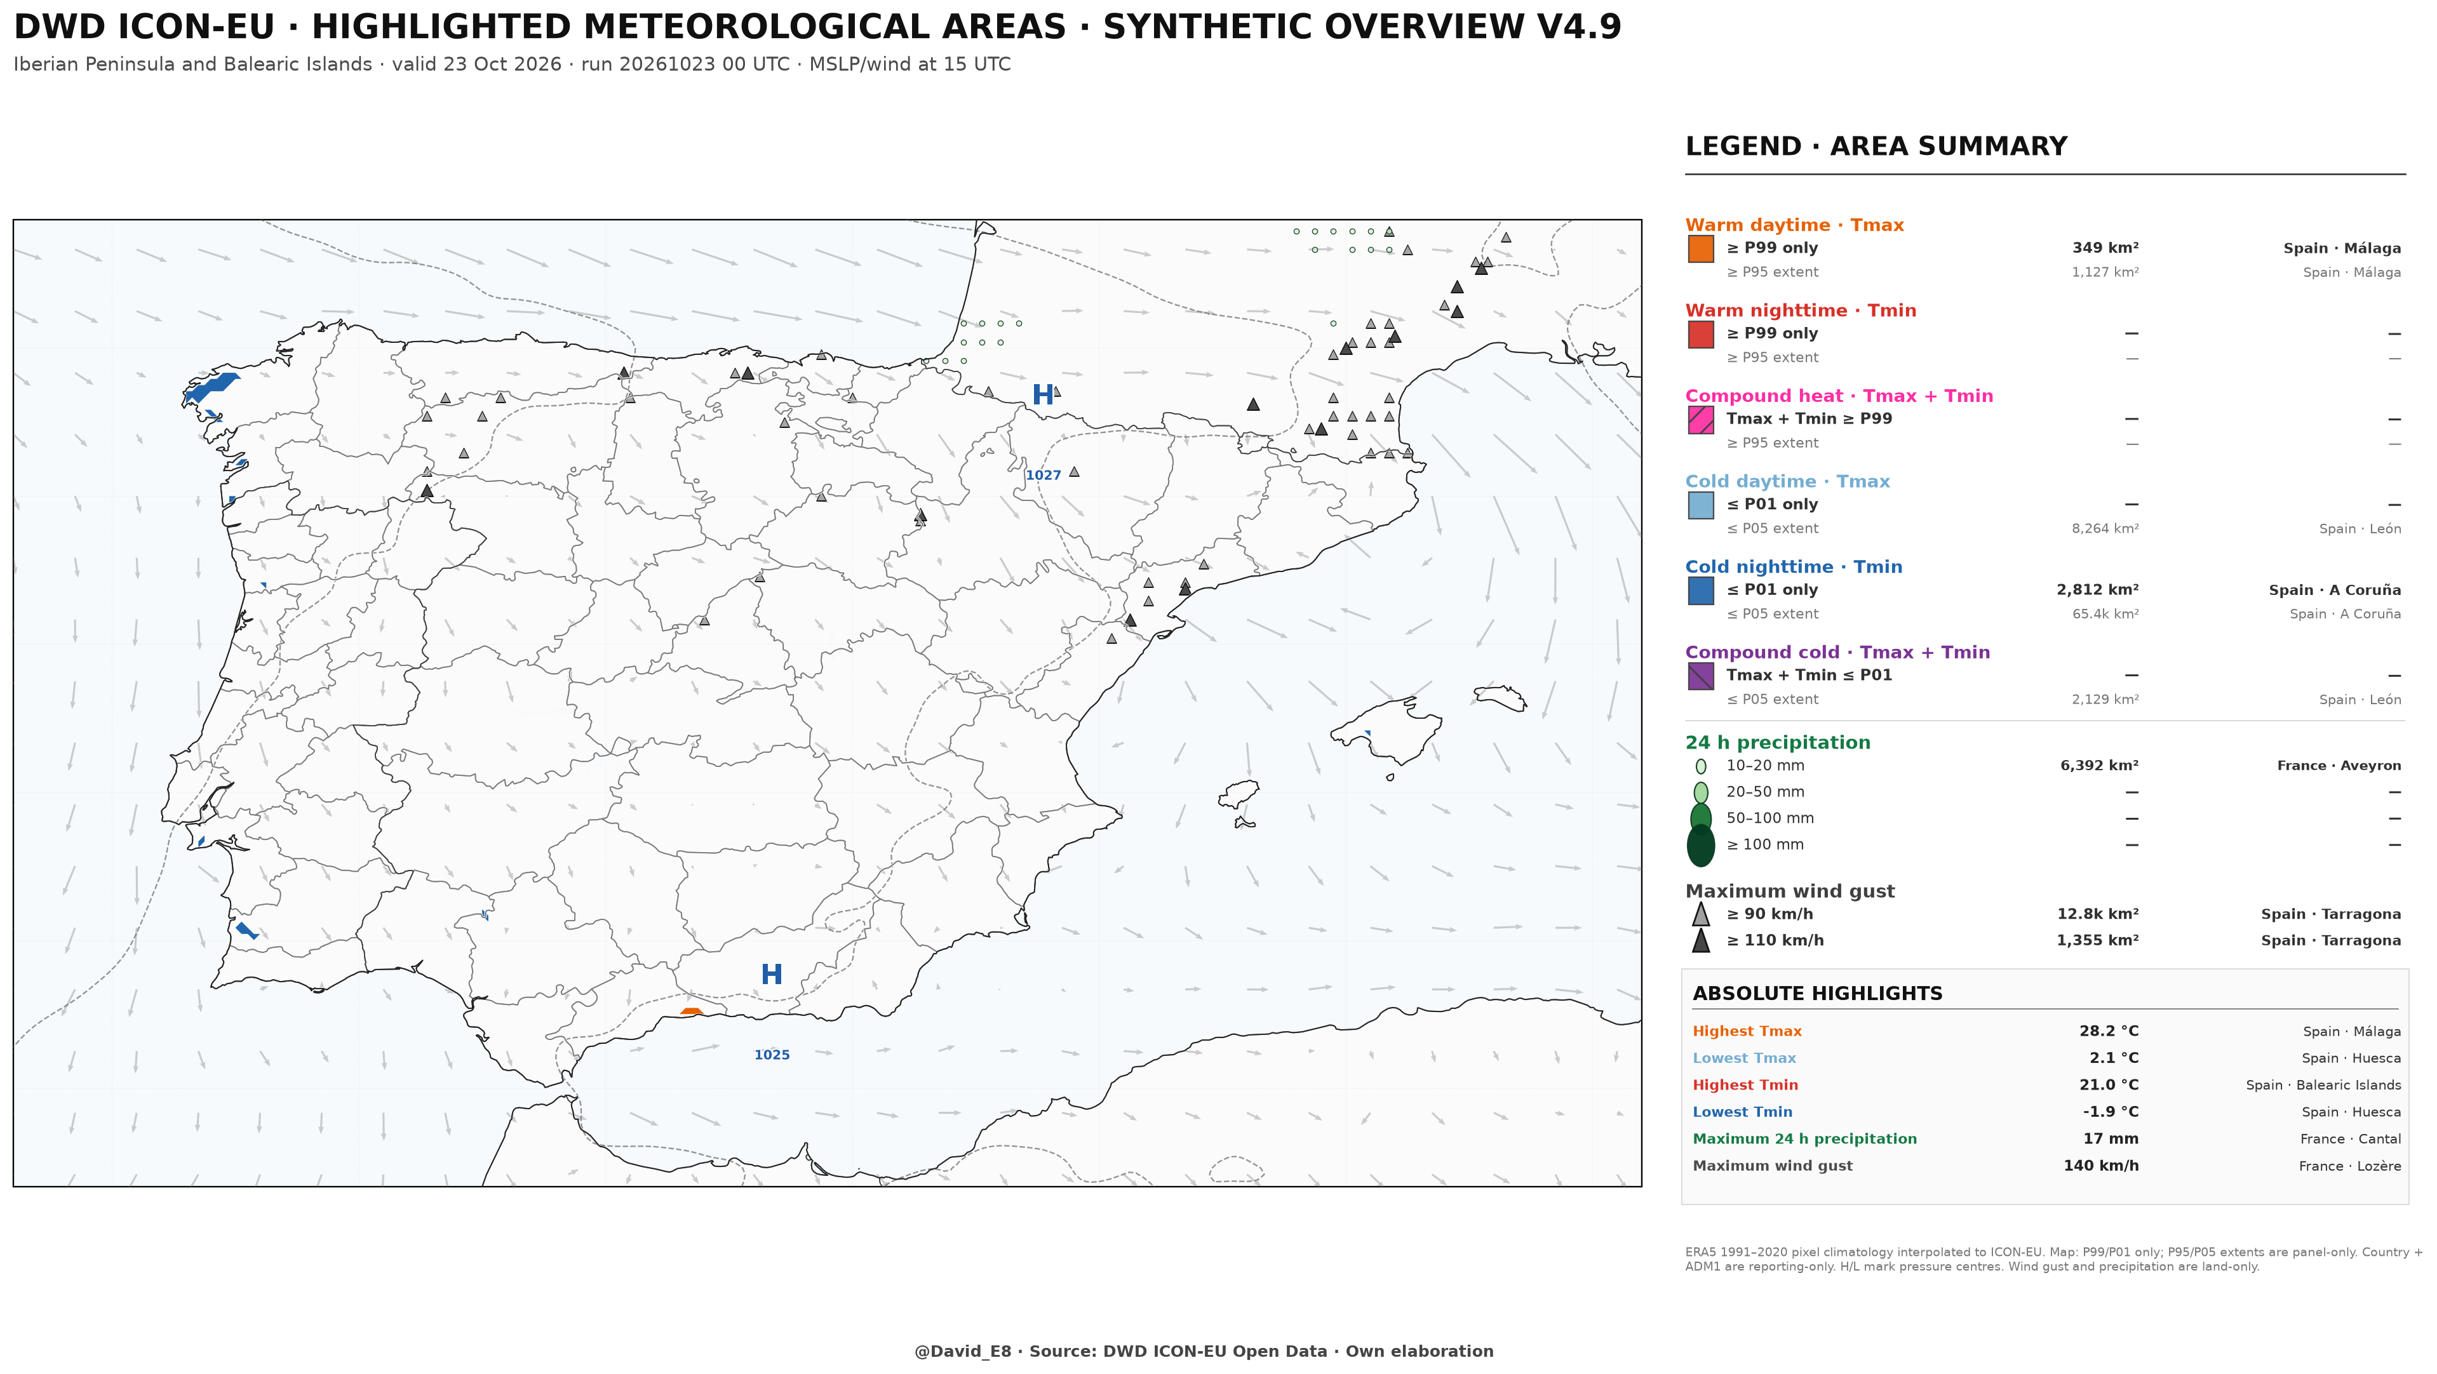Click the 1027 pressure label on map

tap(1044, 476)
